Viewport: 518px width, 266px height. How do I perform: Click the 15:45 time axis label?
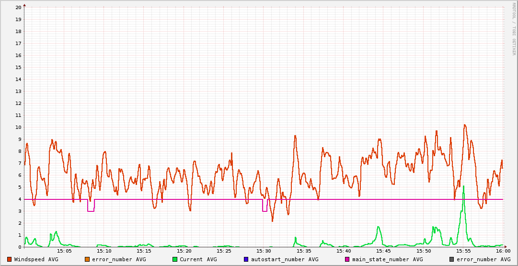383,251
